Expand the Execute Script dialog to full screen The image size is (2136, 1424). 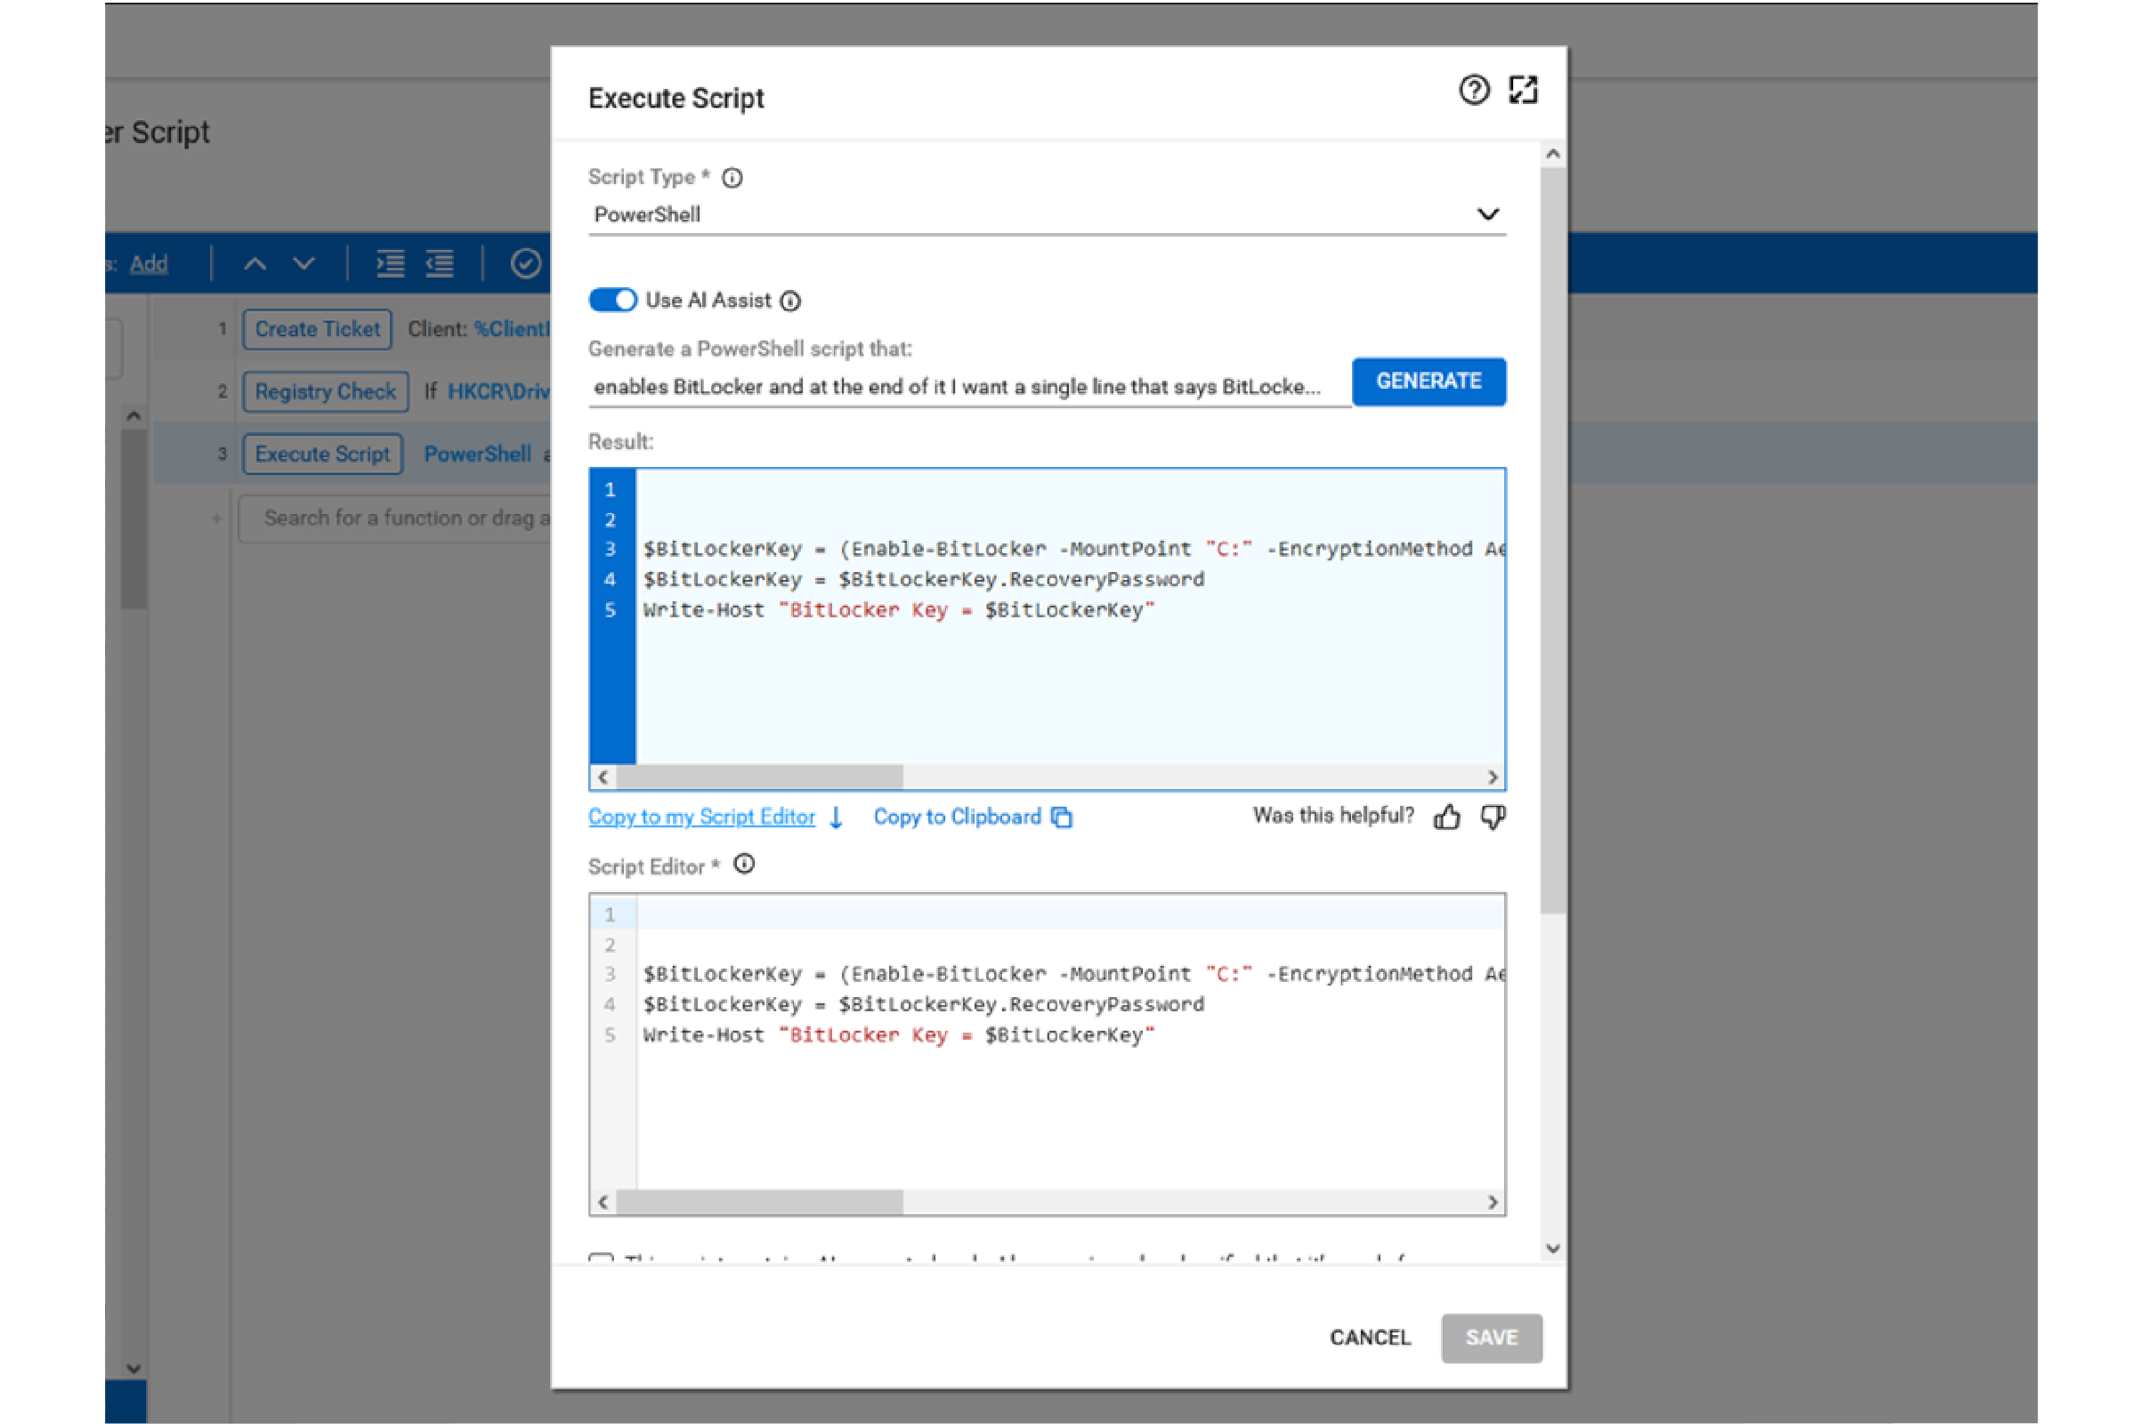[1523, 90]
